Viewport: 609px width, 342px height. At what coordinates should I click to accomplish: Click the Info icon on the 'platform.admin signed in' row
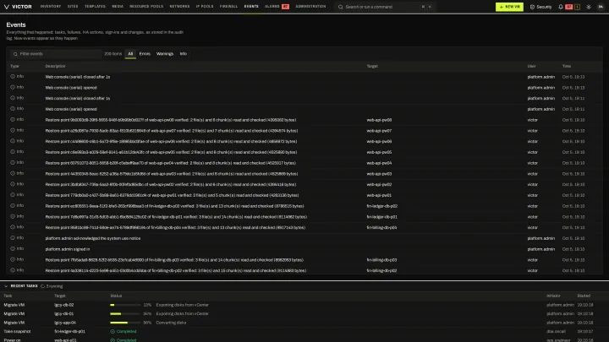13,249
